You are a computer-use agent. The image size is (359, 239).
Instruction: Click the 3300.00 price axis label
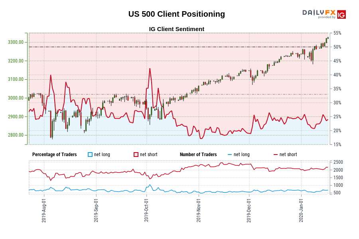[x=16, y=42]
